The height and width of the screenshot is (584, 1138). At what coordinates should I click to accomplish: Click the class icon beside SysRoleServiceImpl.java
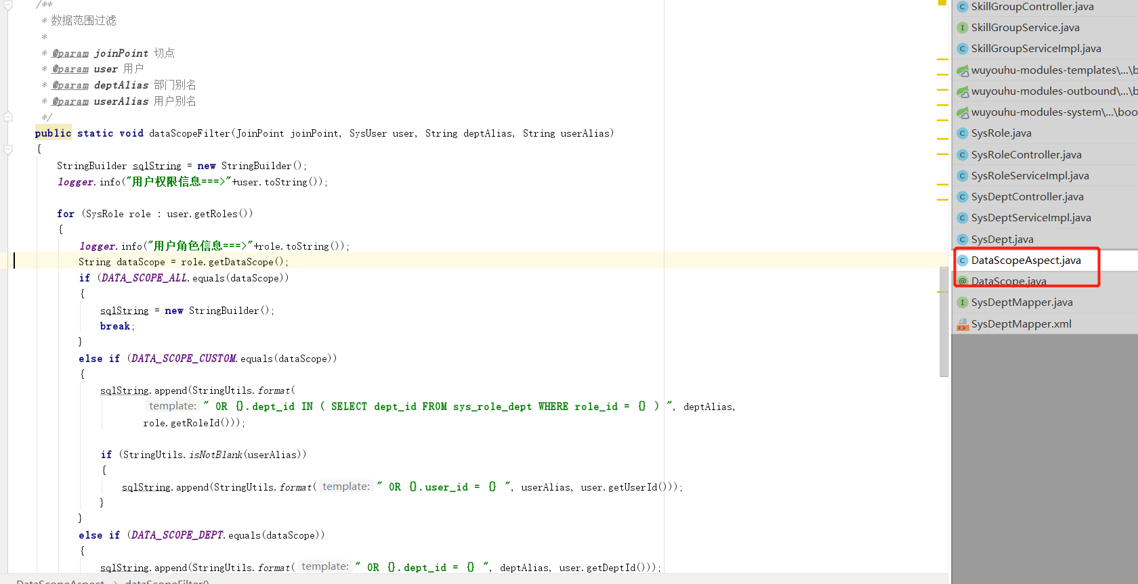click(x=962, y=176)
